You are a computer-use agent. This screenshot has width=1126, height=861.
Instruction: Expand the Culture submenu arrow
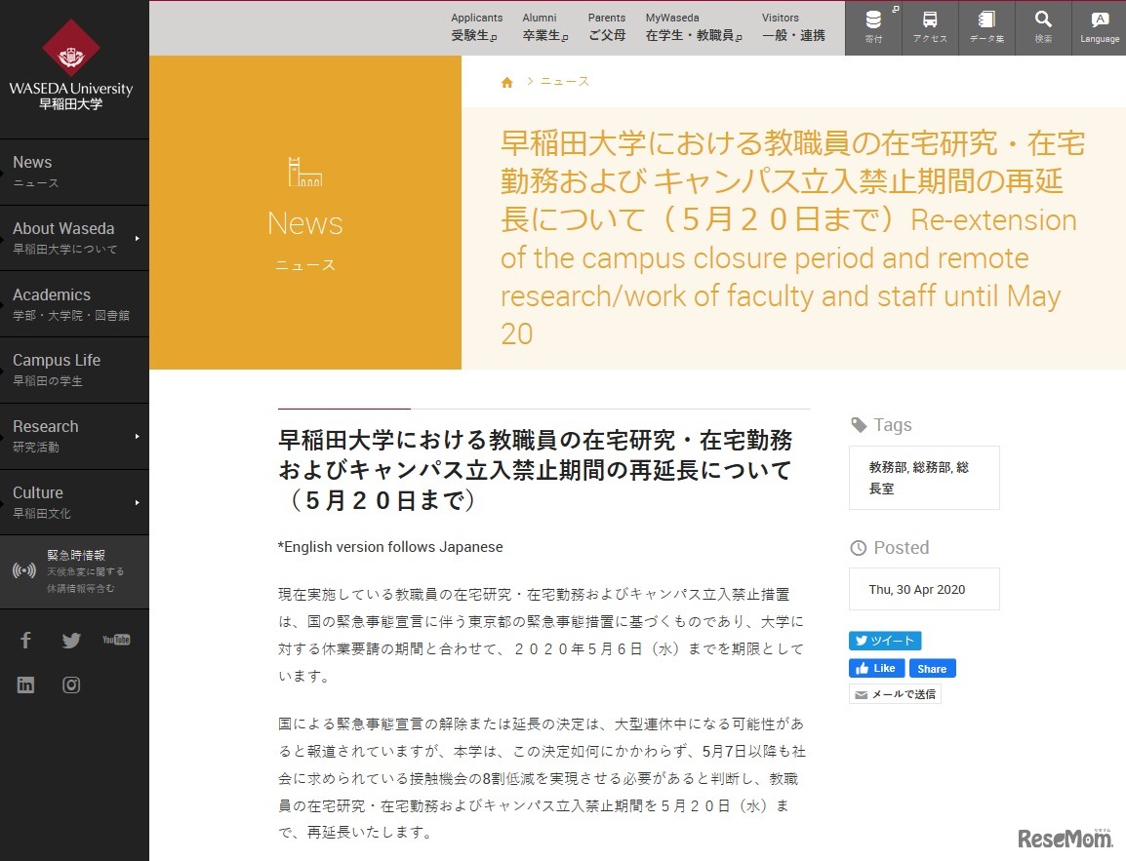[138, 502]
